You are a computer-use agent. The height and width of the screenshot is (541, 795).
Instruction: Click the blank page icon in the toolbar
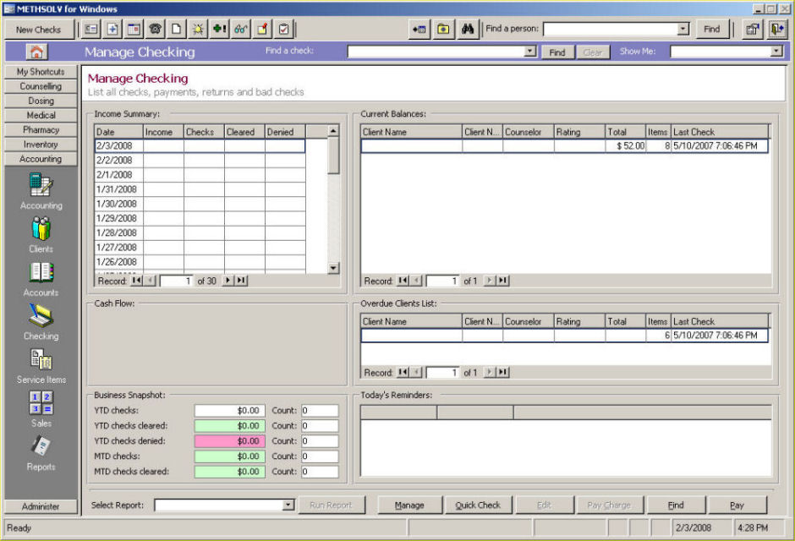click(x=177, y=30)
